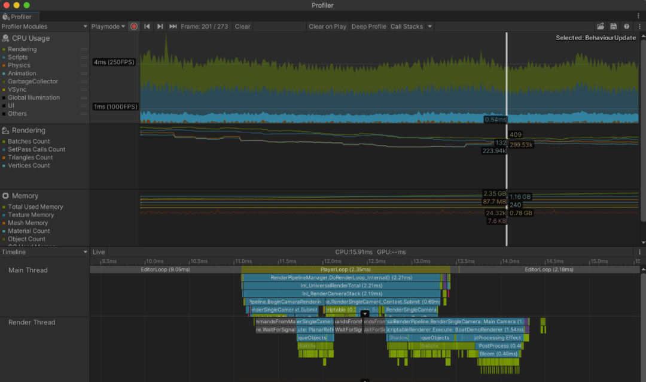Click the Main Thread label

28,270
